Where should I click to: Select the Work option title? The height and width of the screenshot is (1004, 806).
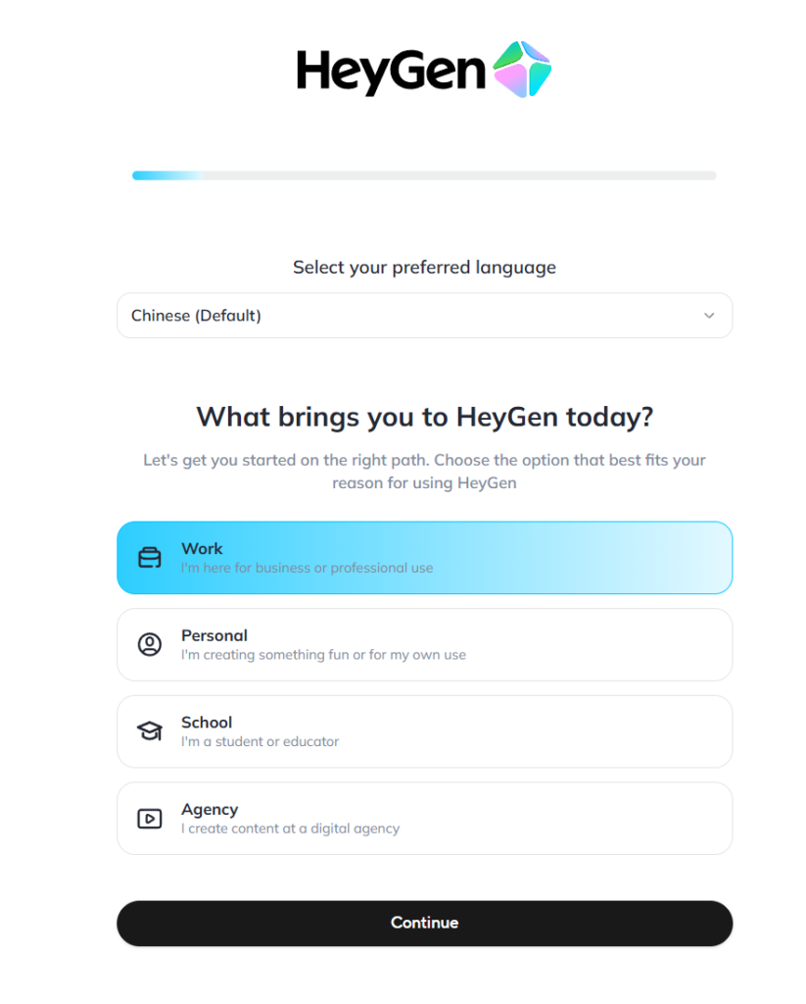click(202, 549)
